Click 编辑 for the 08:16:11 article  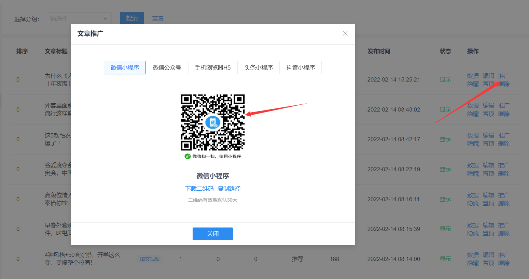(488, 195)
